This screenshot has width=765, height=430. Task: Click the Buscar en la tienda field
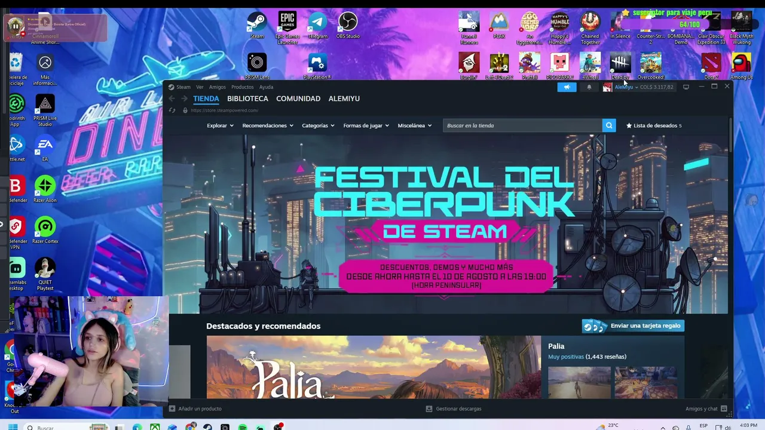[522, 125]
